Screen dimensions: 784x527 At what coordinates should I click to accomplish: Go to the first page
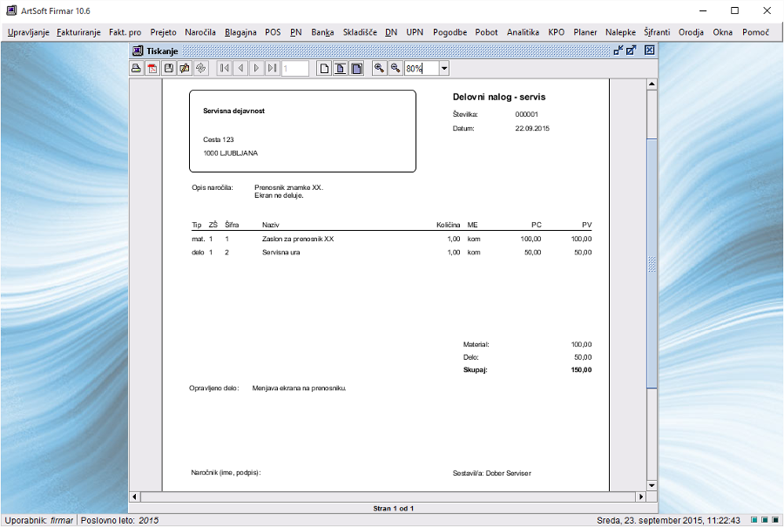(224, 68)
